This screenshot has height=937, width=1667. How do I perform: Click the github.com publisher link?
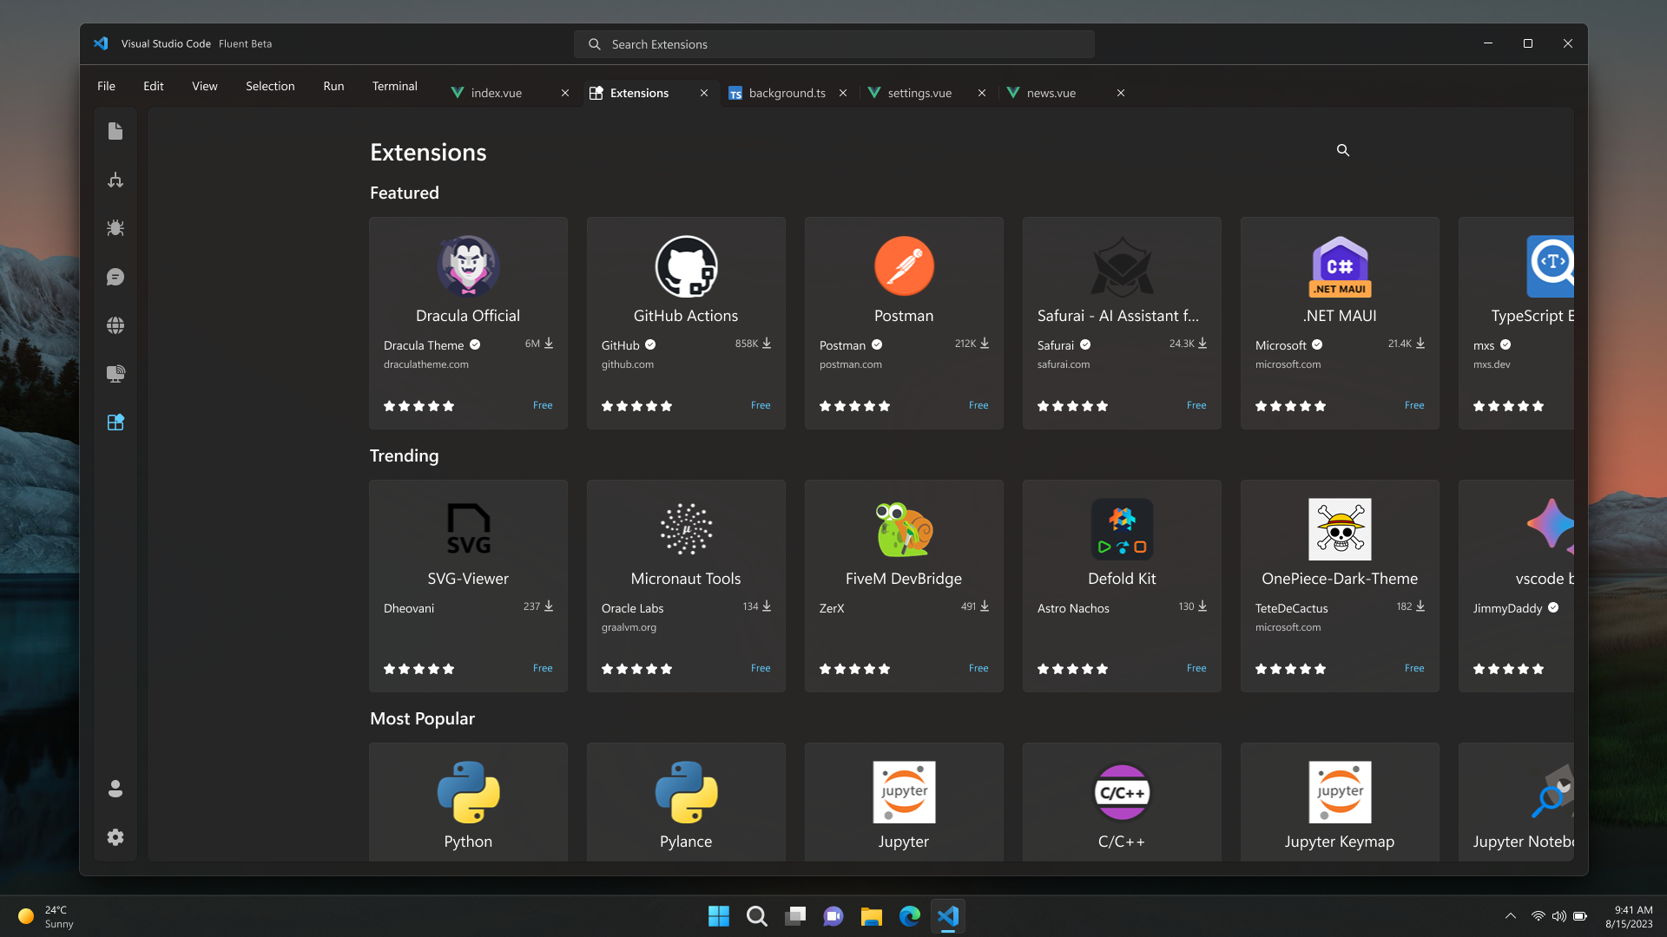tap(628, 364)
